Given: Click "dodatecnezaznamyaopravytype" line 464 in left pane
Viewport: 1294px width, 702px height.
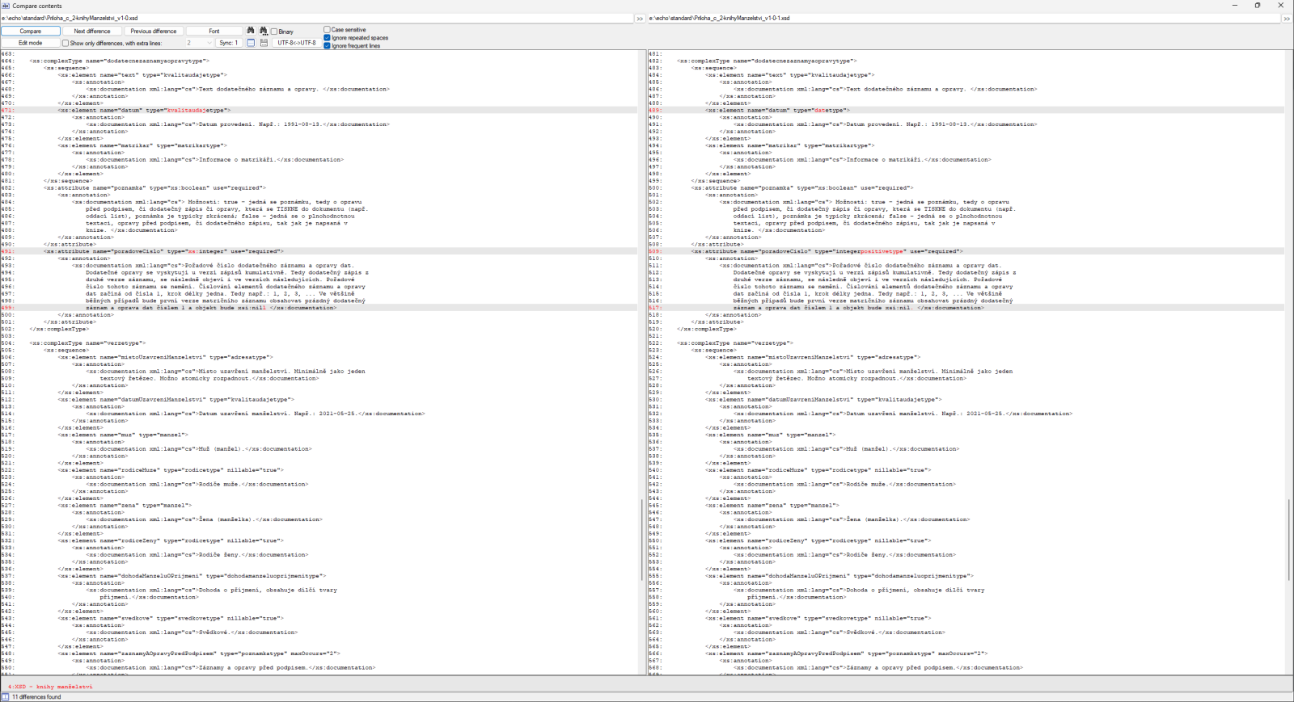Looking at the screenshot, I should click(x=119, y=61).
